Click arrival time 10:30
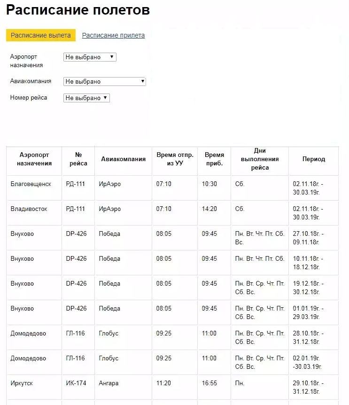The image size is (349, 405). click(209, 184)
